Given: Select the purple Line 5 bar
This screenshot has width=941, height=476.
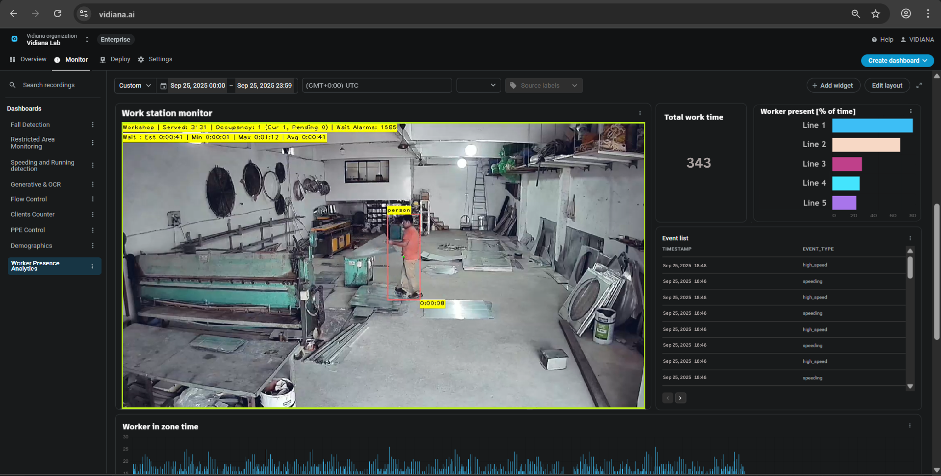Looking at the screenshot, I should pos(844,202).
